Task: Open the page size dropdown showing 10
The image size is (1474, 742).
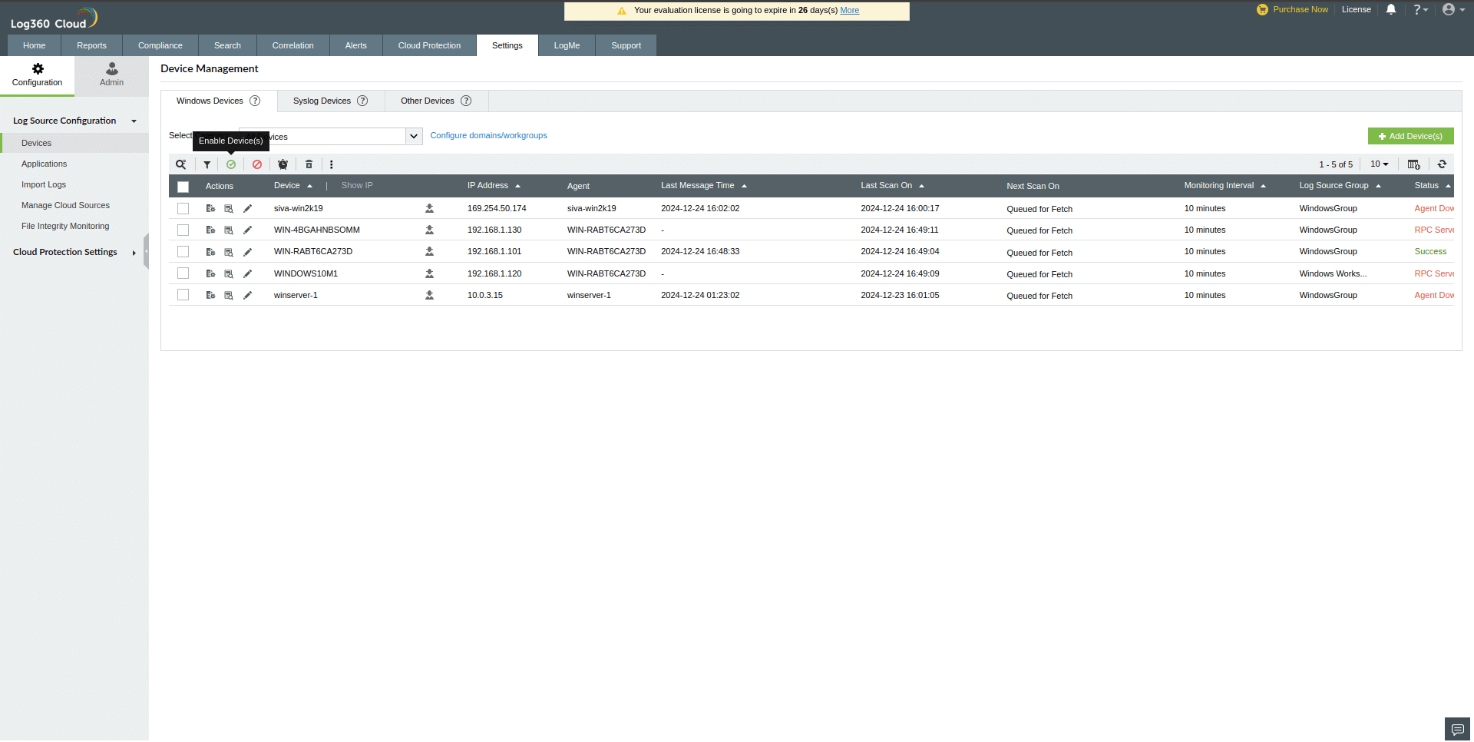Action: [1379, 164]
